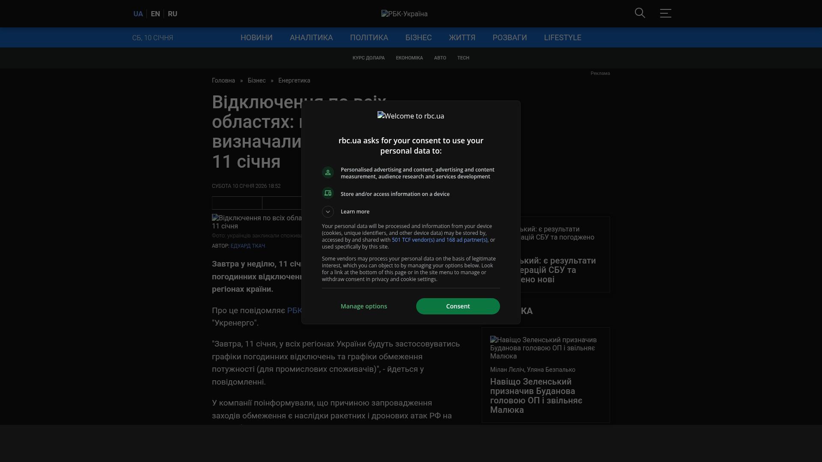Open author Едуард Ткач link
The image size is (822, 462).
247,246
